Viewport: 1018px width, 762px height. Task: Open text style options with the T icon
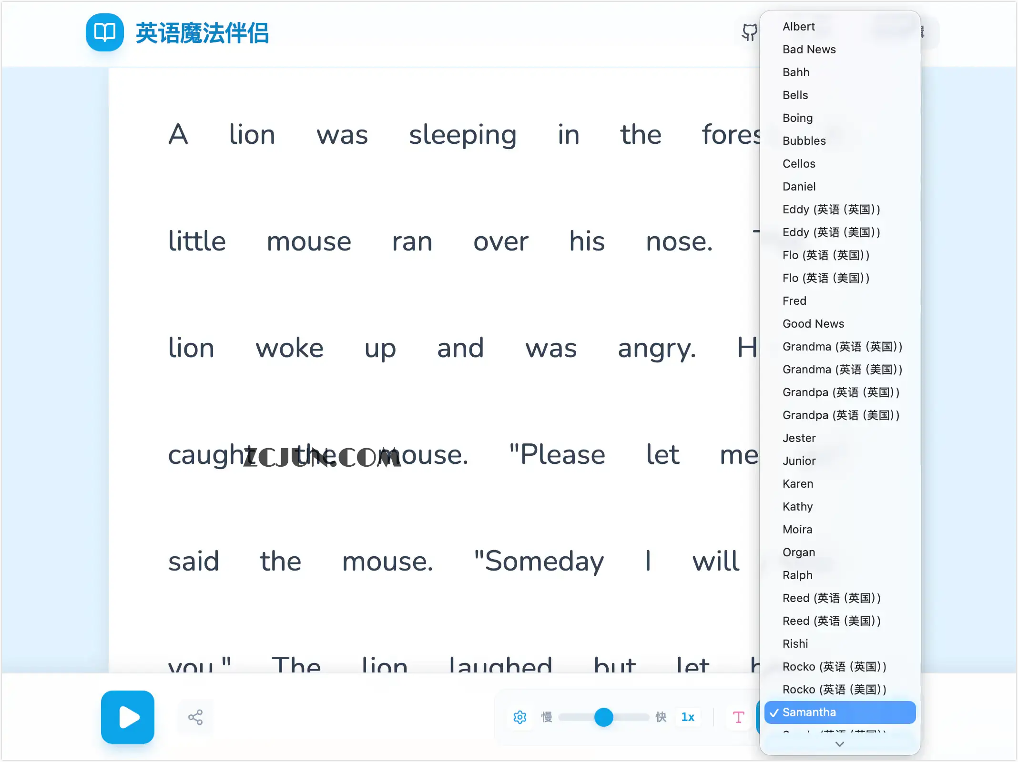tap(738, 717)
